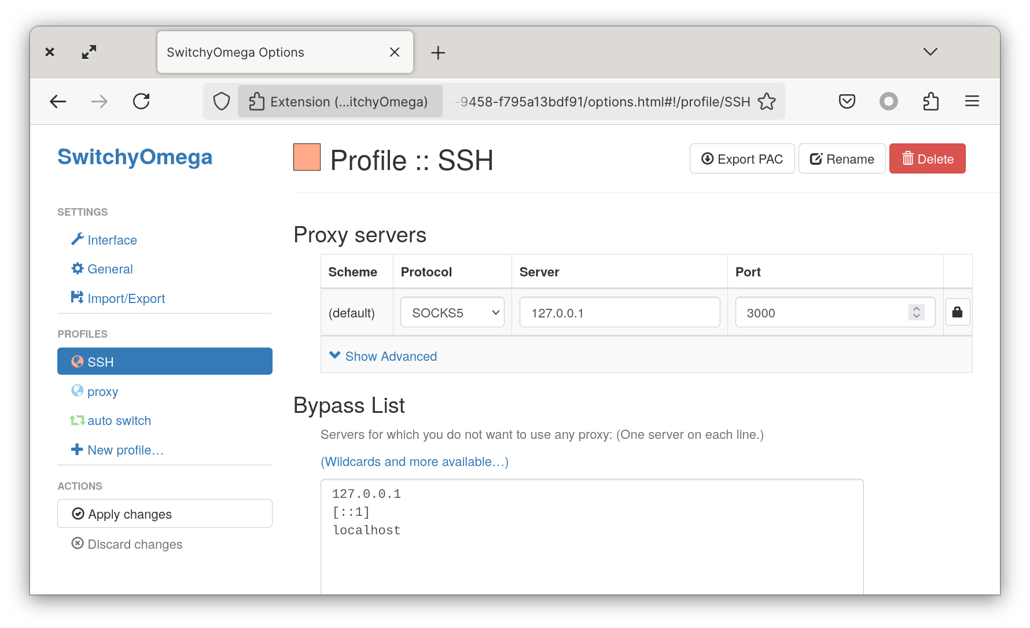Select the SwitchyOmega Options tab

tap(285, 52)
